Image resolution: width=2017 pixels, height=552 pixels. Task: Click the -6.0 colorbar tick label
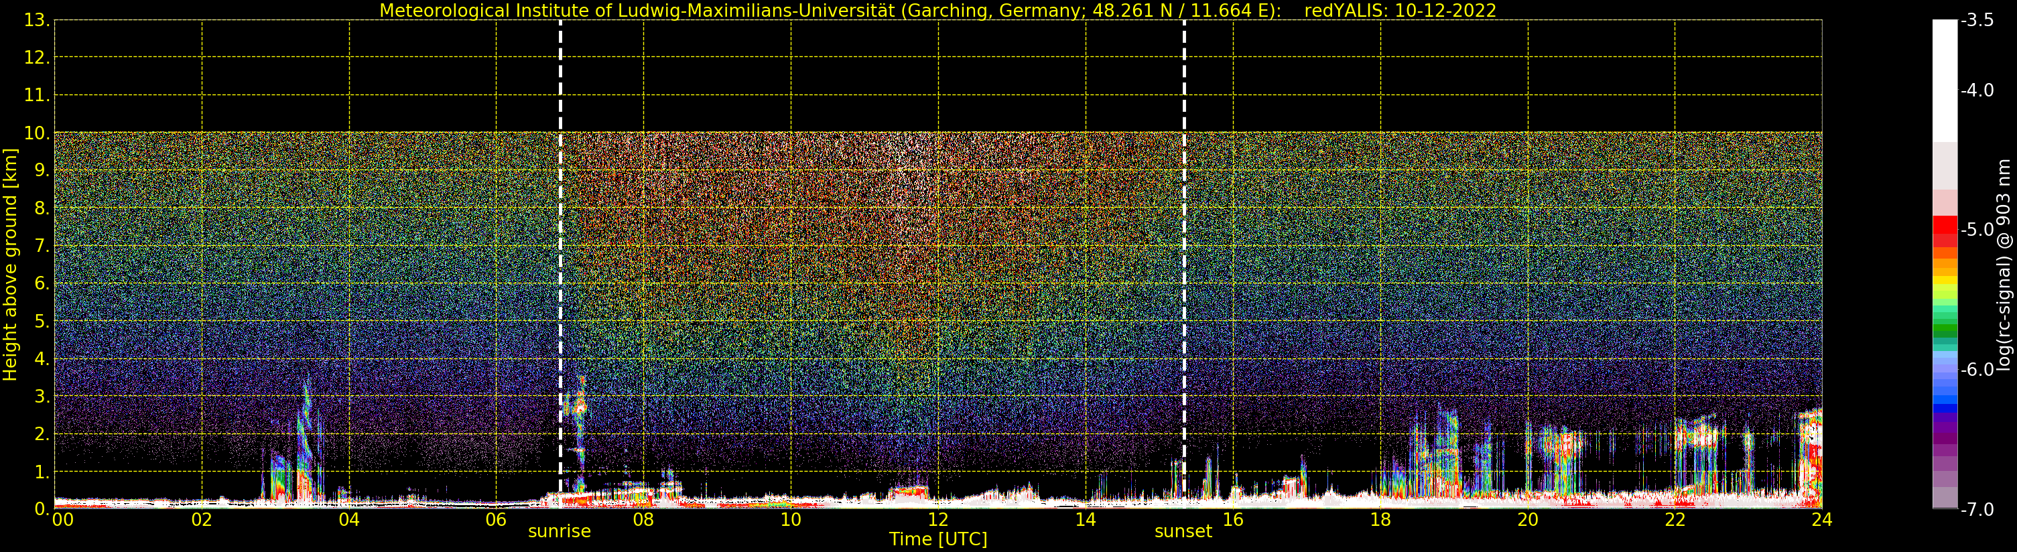[x=1978, y=370]
